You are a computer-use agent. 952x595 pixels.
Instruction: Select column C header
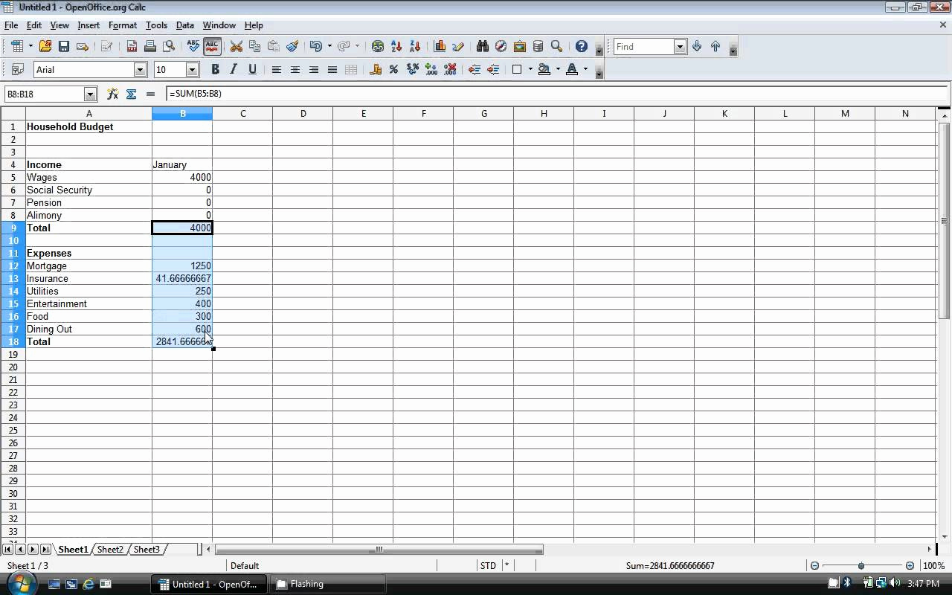click(242, 113)
